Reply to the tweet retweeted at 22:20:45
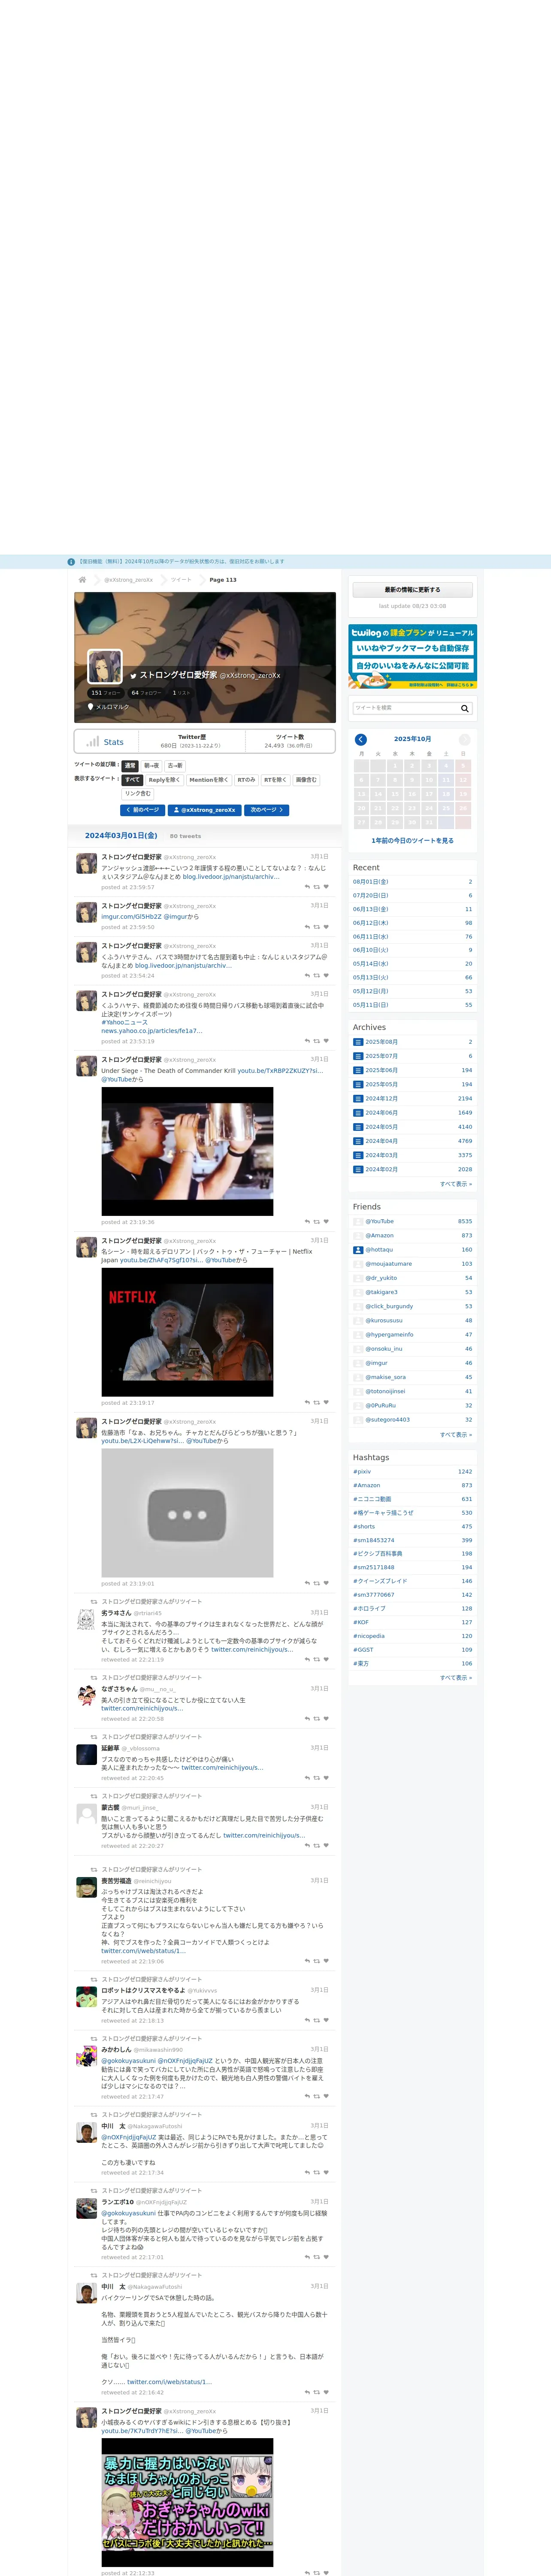The image size is (551, 2576). tap(307, 1778)
